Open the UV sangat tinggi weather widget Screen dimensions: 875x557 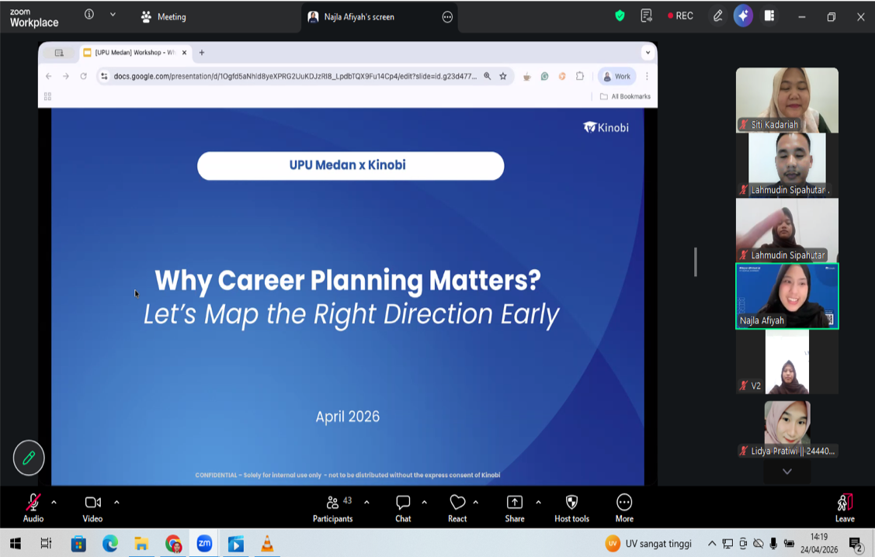[x=648, y=544]
